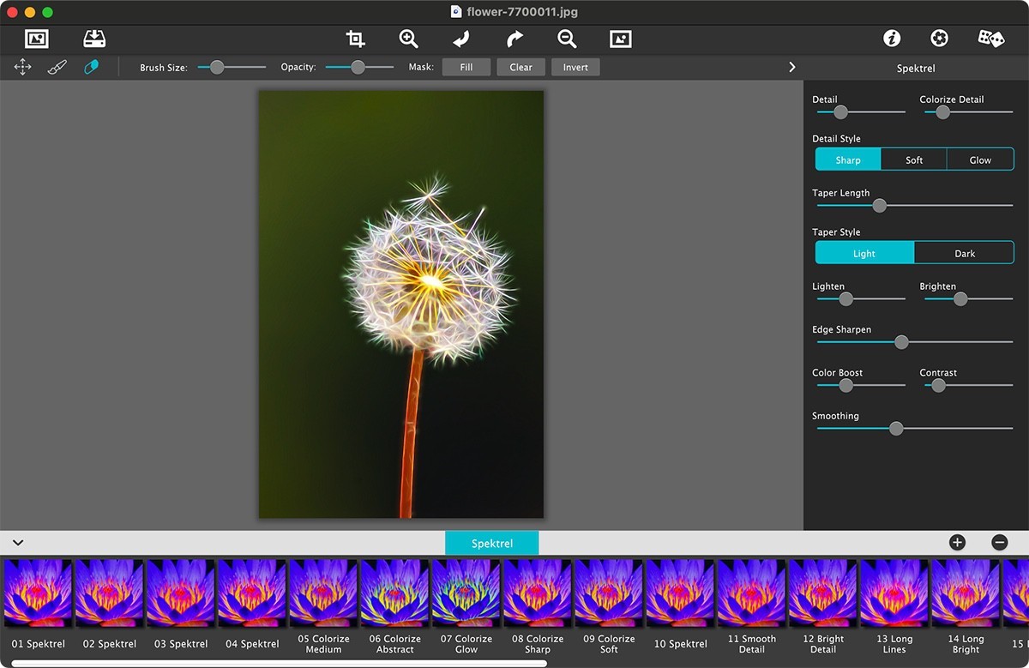This screenshot has width=1029, height=668.
Task: Invert the mask
Action: (x=575, y=66)
